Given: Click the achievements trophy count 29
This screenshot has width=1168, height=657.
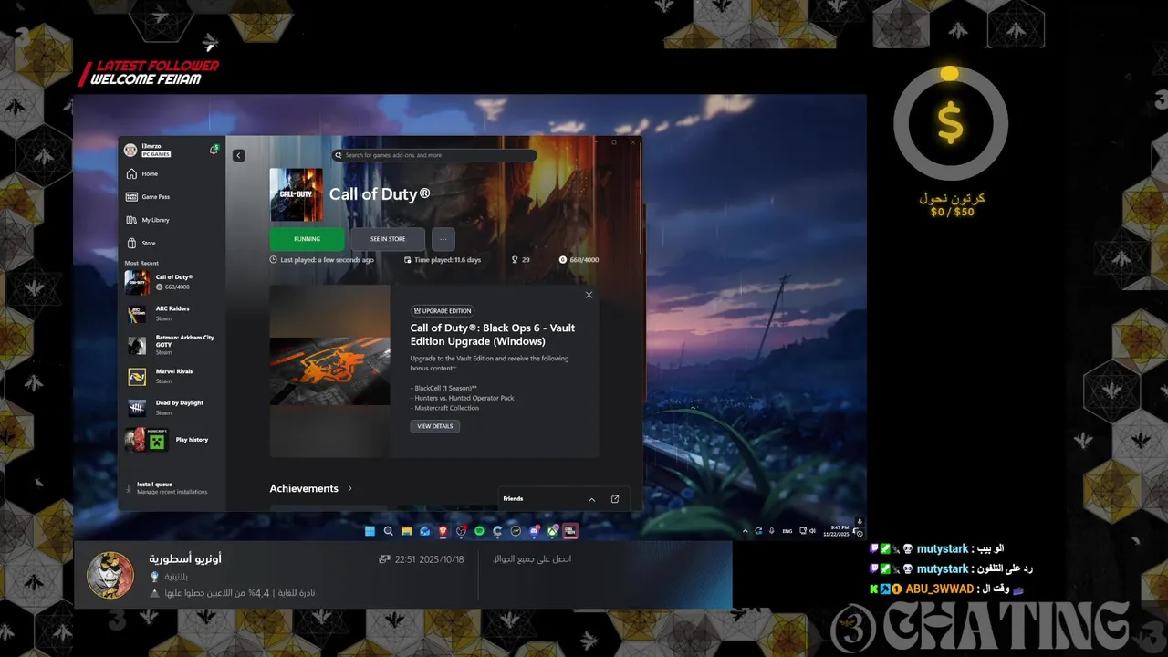Looking at the screenshot, I should [520, 260].
